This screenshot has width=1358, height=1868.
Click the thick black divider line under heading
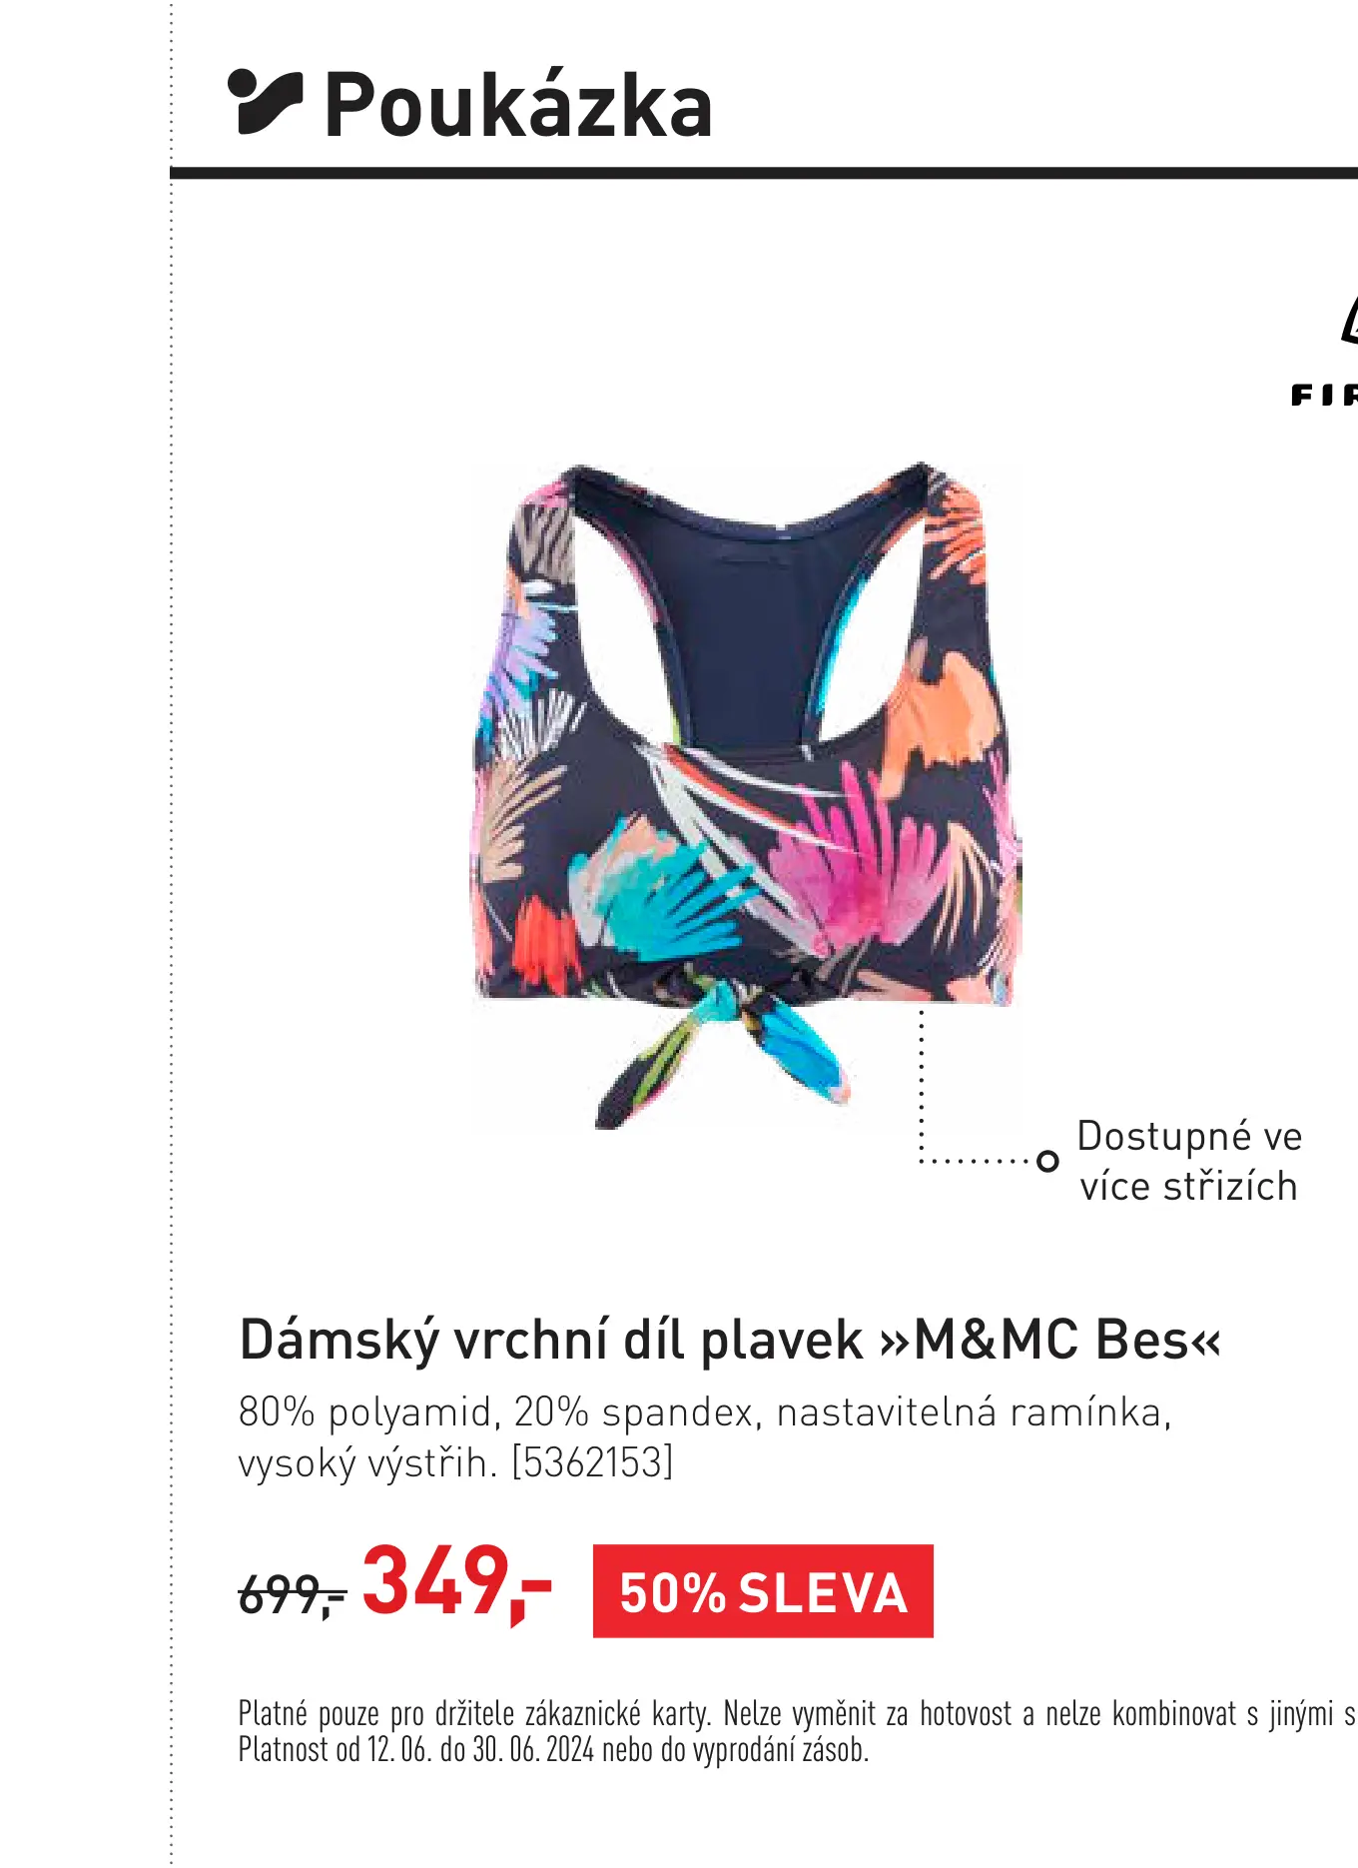tap(764, 174)
